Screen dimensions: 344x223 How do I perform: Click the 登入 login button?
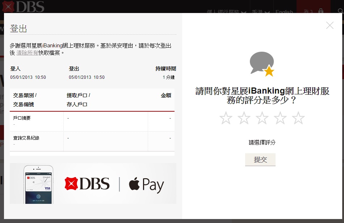click(x=309, y=12)
